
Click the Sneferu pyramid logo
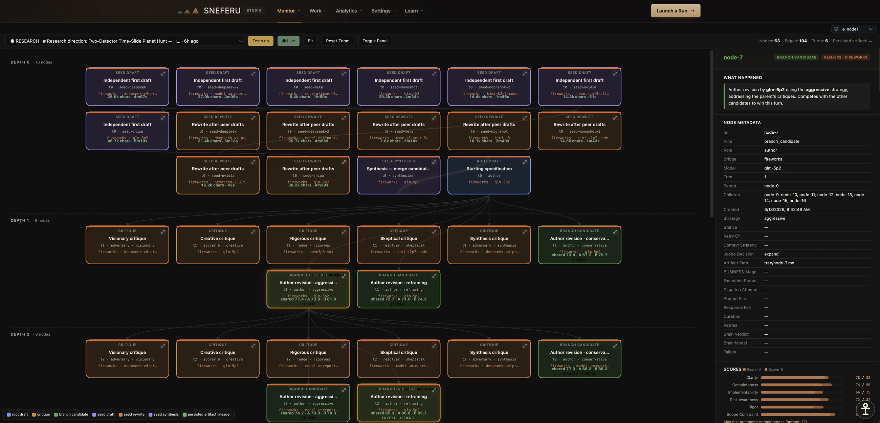click(189, 11)
